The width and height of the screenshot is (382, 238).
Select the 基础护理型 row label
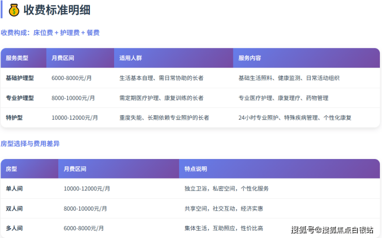click(20, 78)
